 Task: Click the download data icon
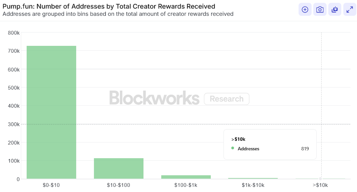pyautogui.click(x=335, y=10)
